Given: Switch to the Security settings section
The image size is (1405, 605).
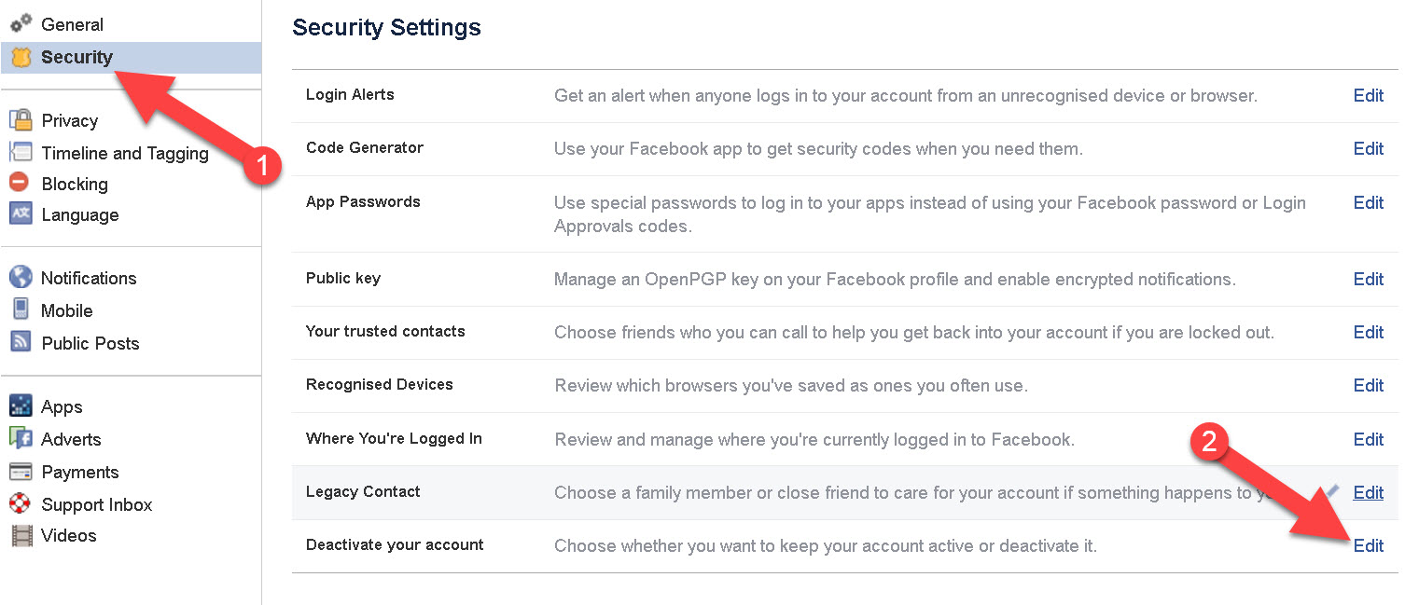Looking at the screenshot, I should (x=77, y=57).
